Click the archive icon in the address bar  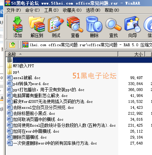tap(26, 45)
